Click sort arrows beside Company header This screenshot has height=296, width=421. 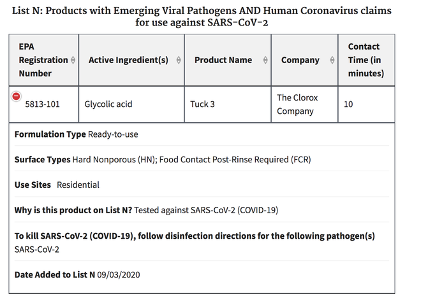point(332,60)
